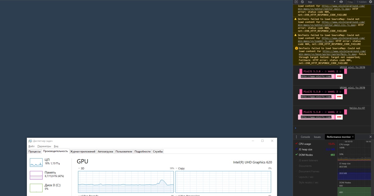Image resolution: width=374 pixels, height=196 pixels.
Task: Maximize the Task Manager window
Action: tap(262, 141)
